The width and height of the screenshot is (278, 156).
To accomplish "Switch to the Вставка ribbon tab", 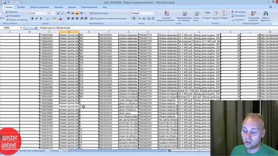I will [x=21, y=7].
